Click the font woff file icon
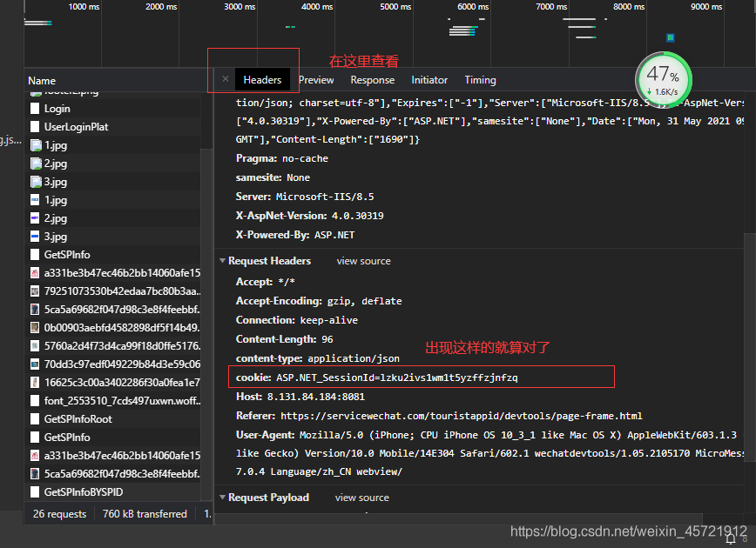 point(35,401)
